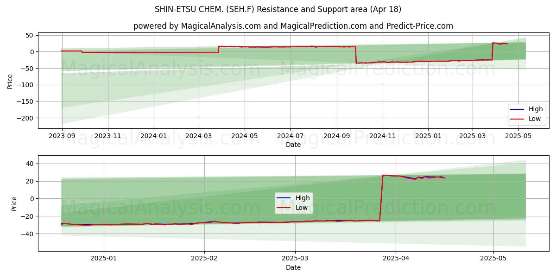Click the 2025-02 tick label on lower chart

coord(204,258)
